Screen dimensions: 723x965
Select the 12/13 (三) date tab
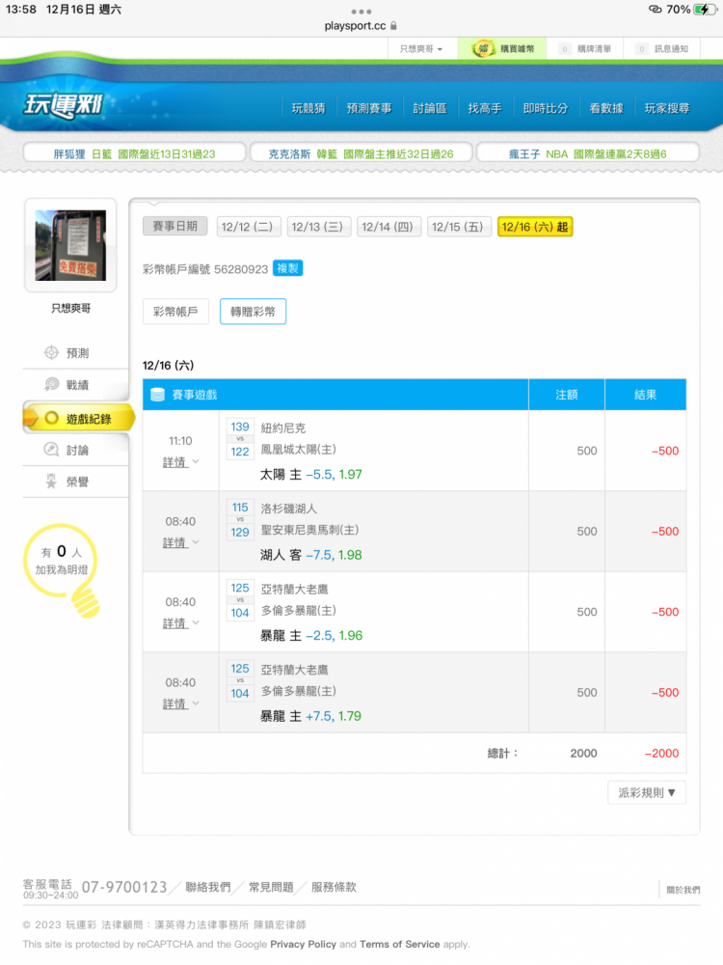[x=318, y=227]
